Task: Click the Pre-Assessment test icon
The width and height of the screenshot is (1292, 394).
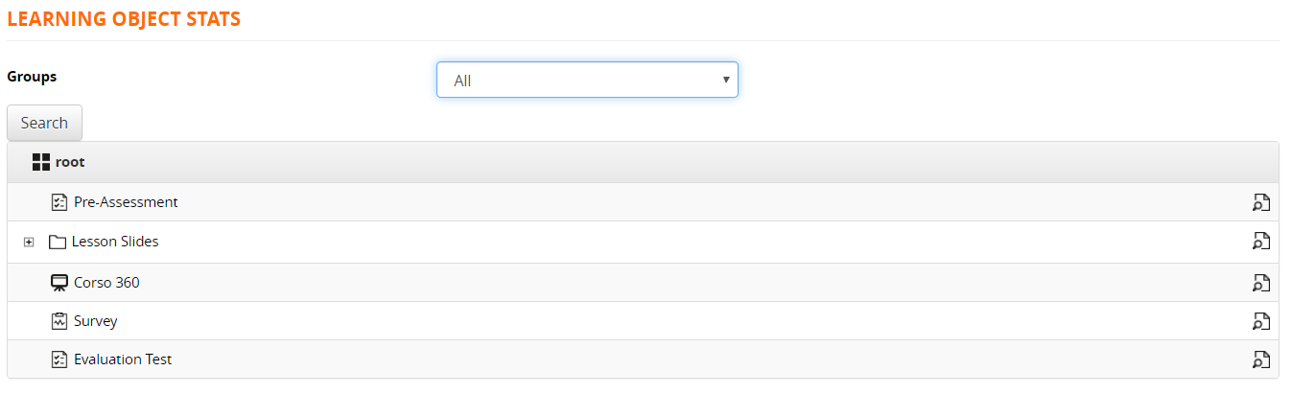Action: click(x=59, y=202)
